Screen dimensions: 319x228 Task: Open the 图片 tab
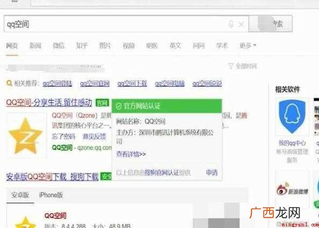(x=105, y=45)
